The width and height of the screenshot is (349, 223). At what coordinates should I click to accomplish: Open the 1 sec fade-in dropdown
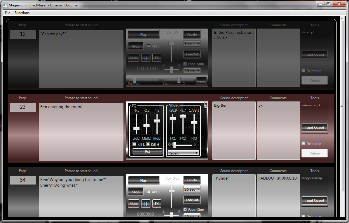pos(192,43)
